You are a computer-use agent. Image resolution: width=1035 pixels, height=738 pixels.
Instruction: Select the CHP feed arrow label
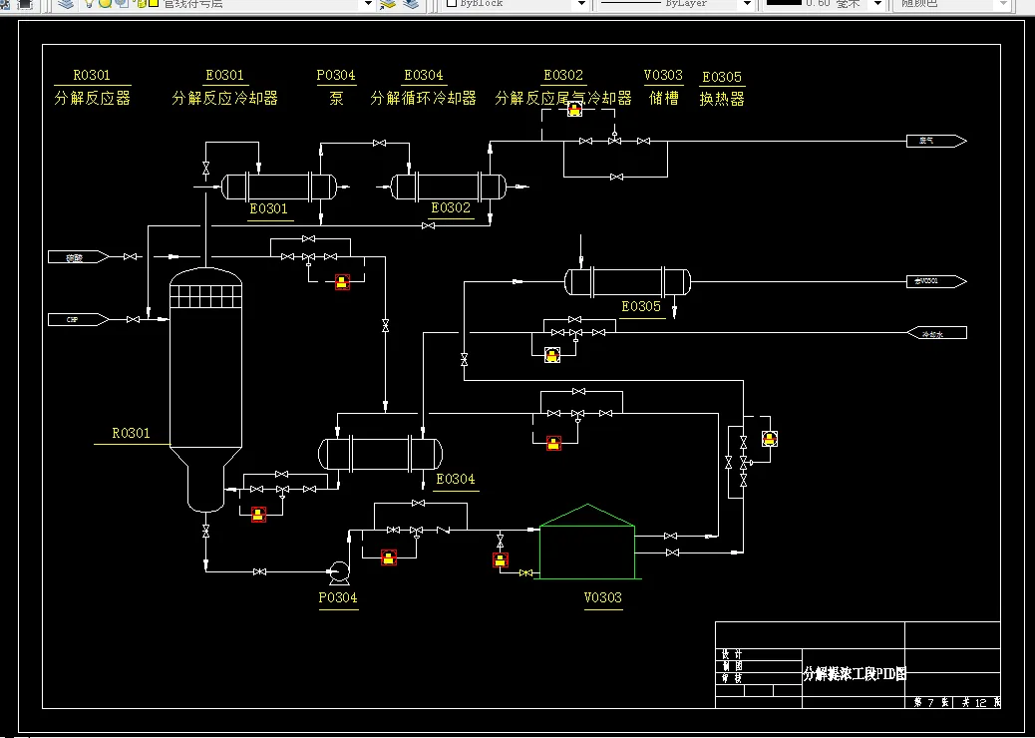78,319
